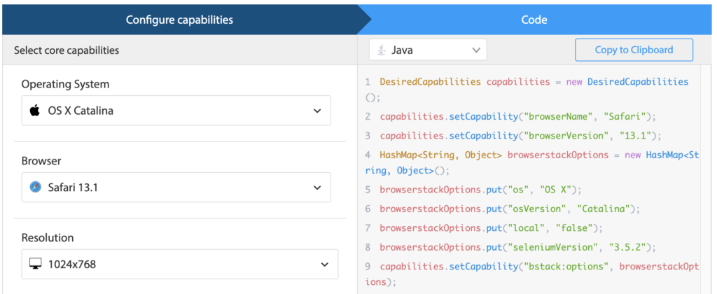Switch to the Configure capabilities step tab
Screen dimensions: 717x294
[x=180, y=20]
